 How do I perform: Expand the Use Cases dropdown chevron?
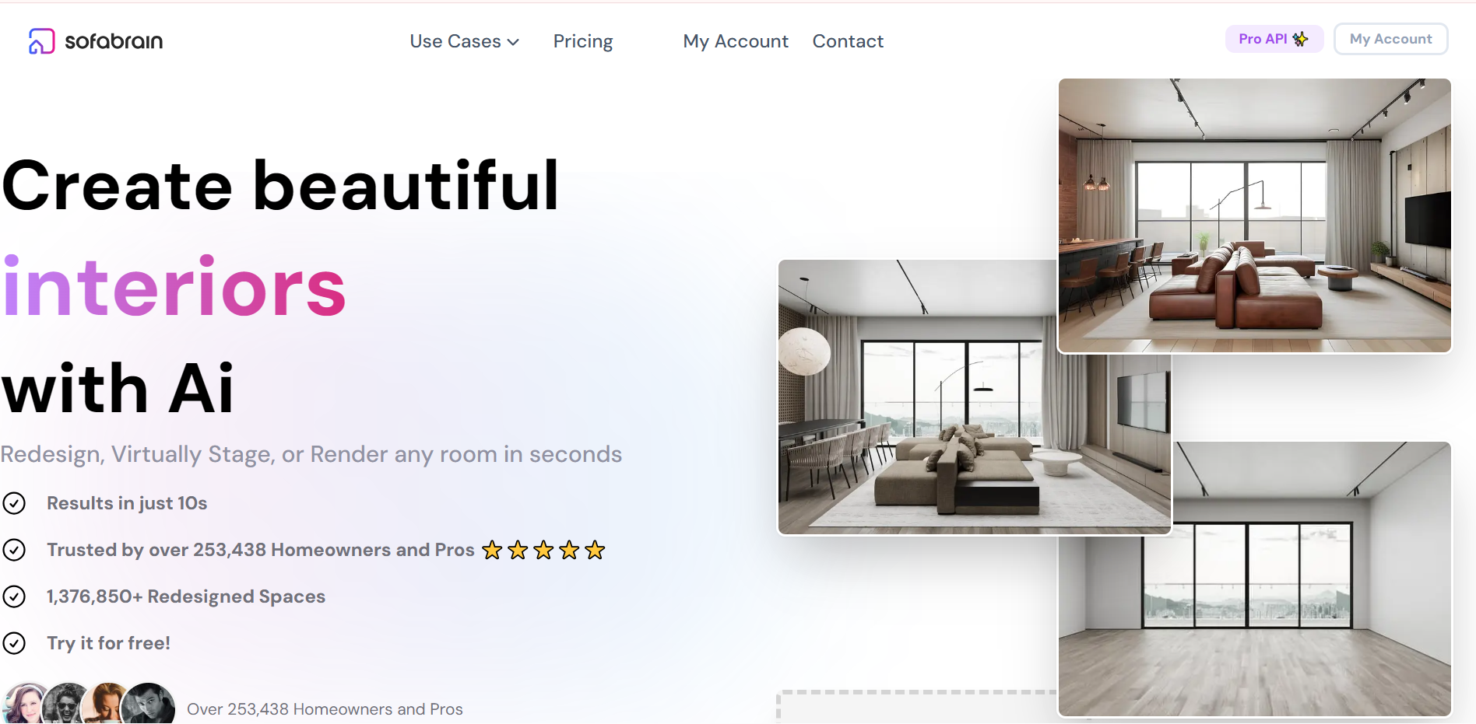pos(513,42)
